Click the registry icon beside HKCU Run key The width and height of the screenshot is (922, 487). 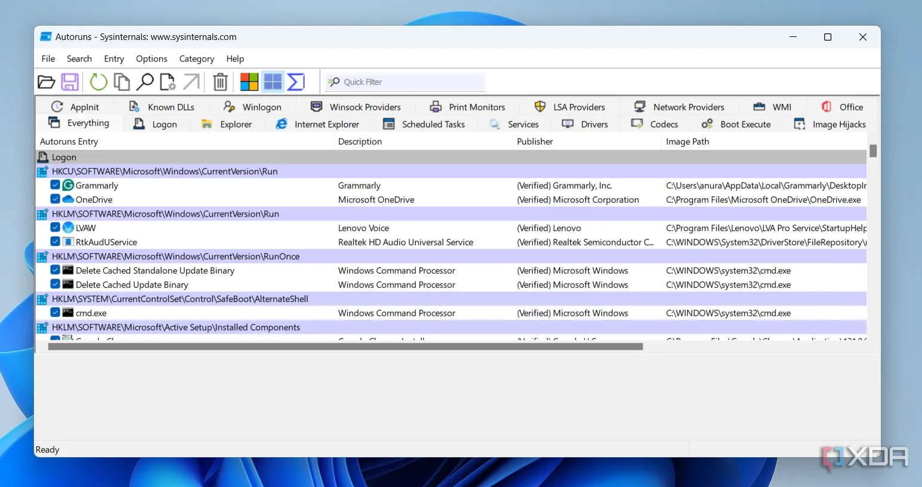point(42,171)
